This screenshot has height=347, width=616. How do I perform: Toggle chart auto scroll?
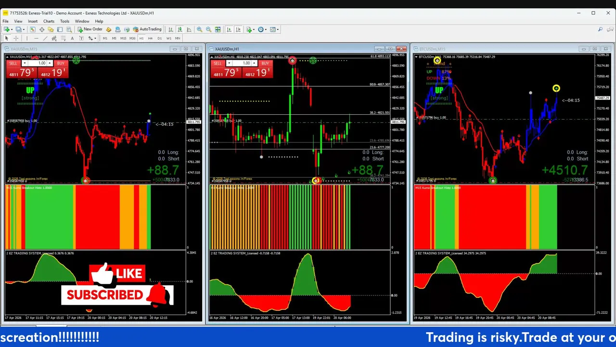229,29
